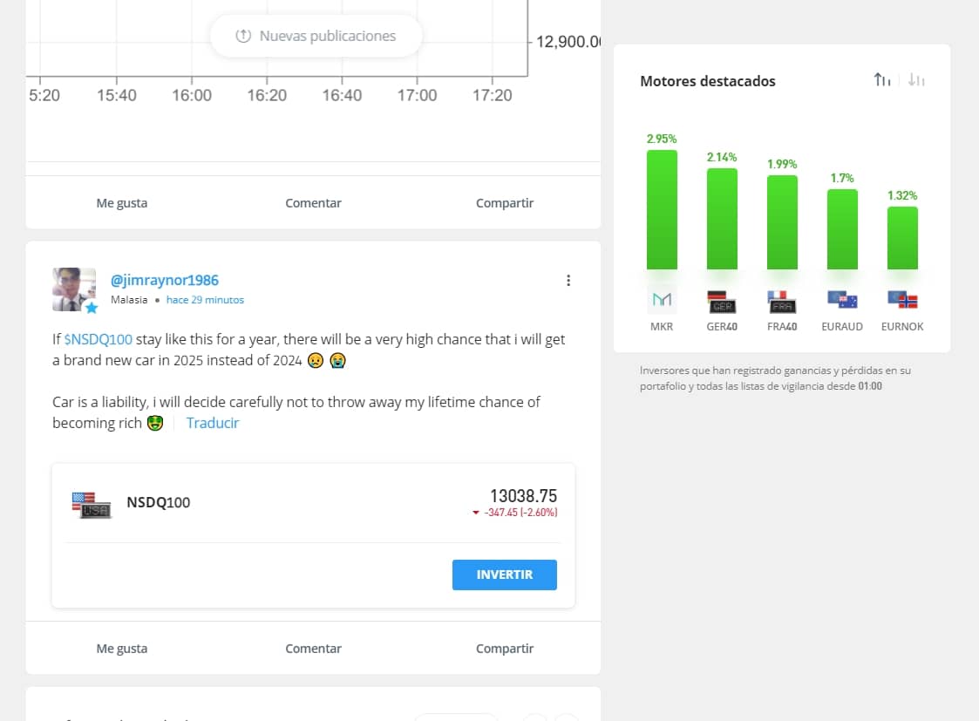Screen dimensions: 979x721
Task: Click the MKR asset icon
Action: pyautogui.click(x=662, y=301)
